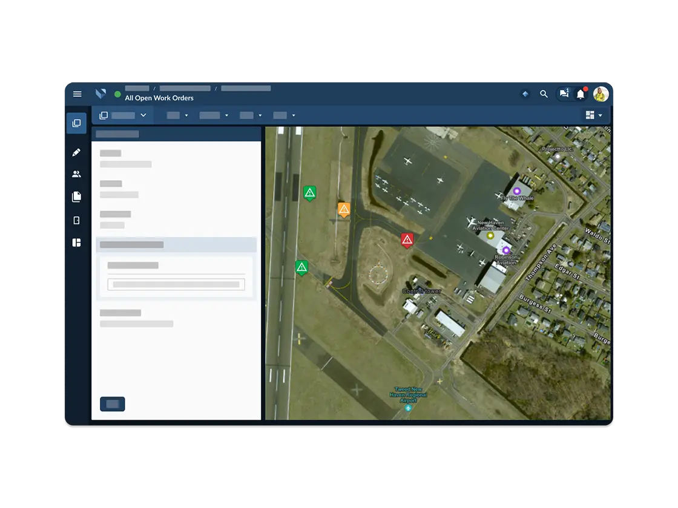Click the third breadcrumb placeholder

tap(246, 88)
